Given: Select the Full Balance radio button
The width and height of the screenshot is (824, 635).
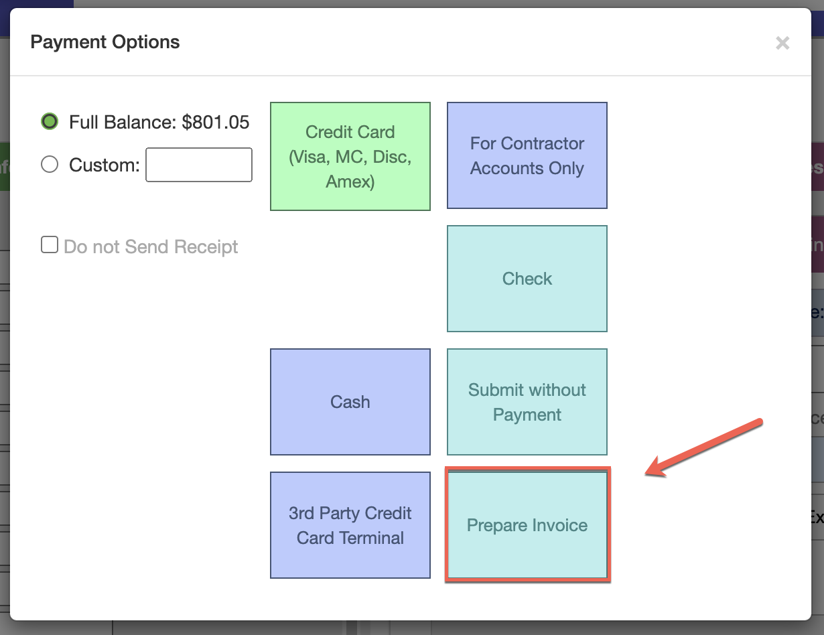Looking at the screenshot, I should (x=50, y=122).
